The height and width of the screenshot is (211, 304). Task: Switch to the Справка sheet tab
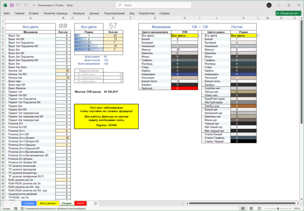coord(28,203)
